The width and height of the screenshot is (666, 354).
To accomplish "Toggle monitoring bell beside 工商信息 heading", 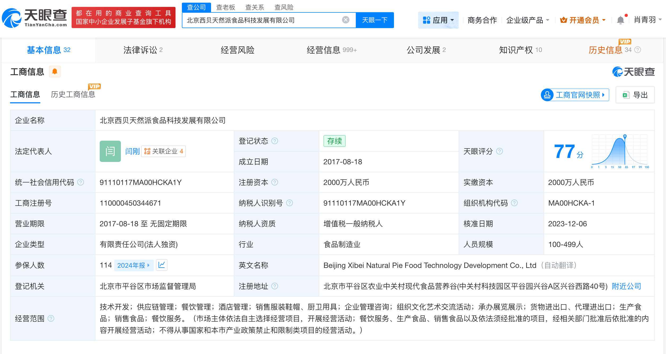I will click(55, 72).
